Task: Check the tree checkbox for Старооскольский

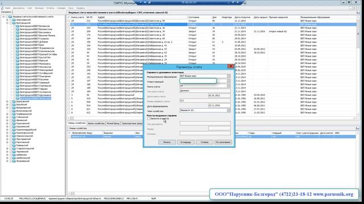Action: tap(11, 148)
